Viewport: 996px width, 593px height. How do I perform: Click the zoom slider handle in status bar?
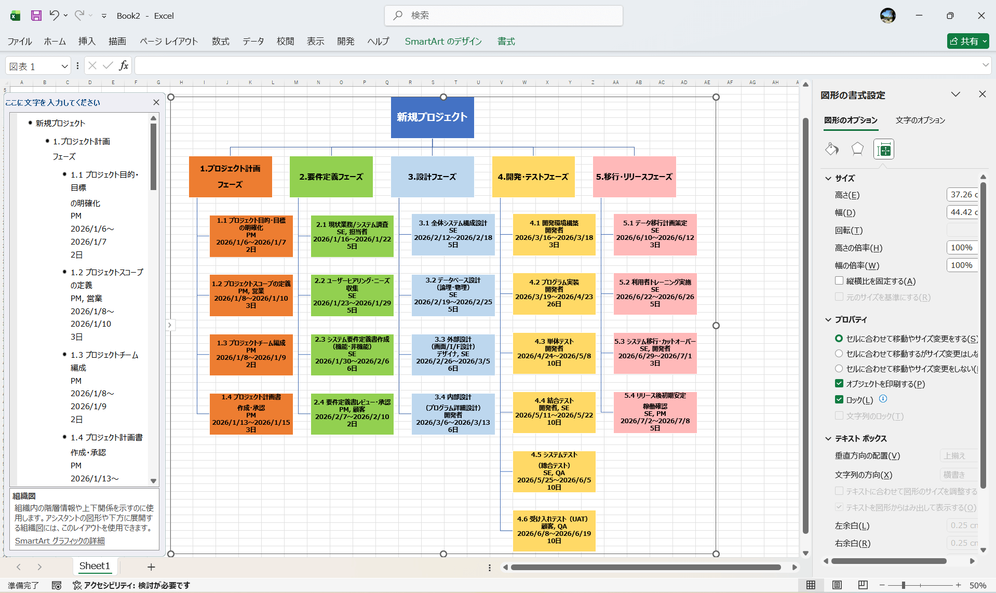tap(904, 585)
